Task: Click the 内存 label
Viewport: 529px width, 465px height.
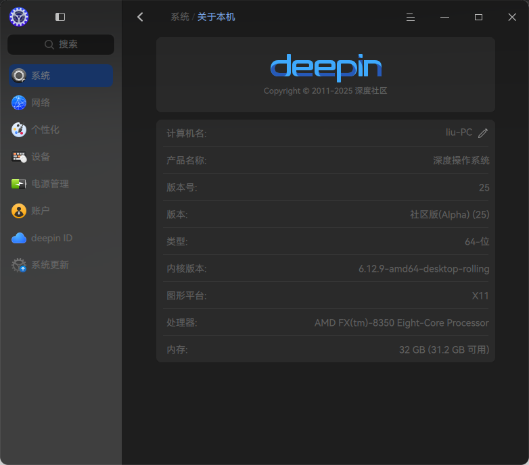Action: pos(177,349)
